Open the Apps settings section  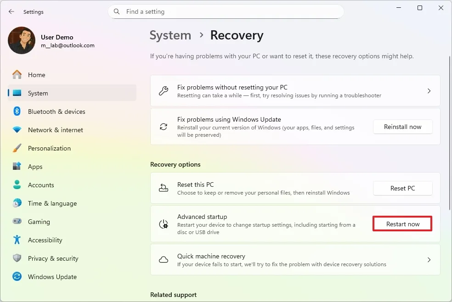[x=35, y=167]
